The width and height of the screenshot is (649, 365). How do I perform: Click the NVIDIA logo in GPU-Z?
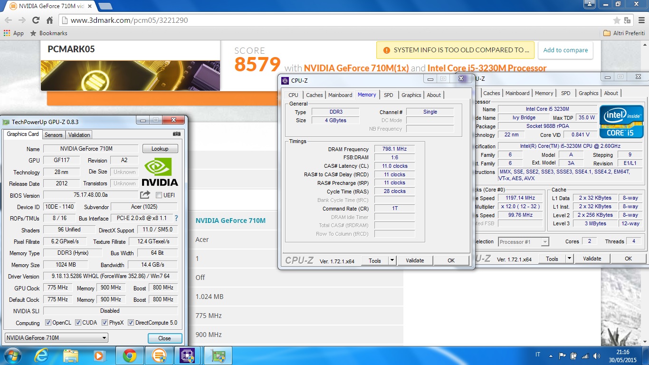[160, 172]
